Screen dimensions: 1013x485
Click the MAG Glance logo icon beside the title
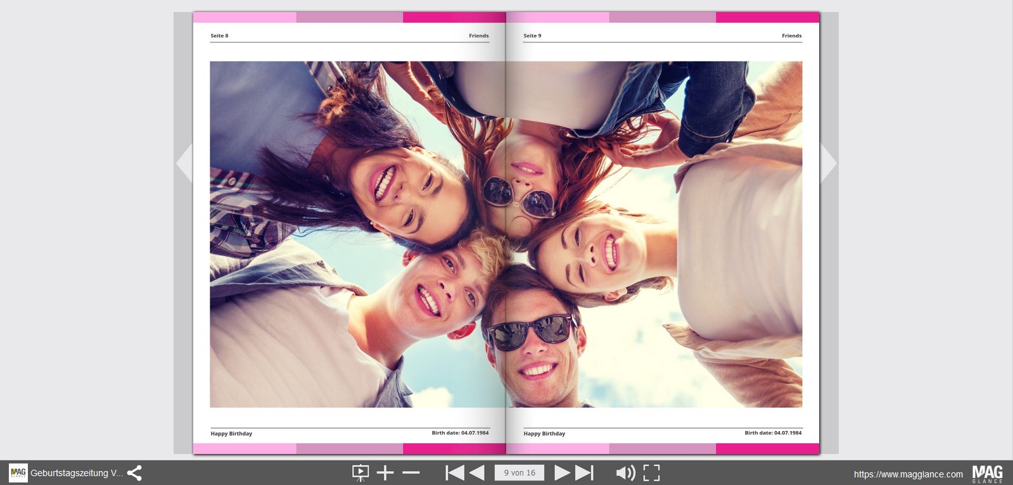(x=18, y=473)
